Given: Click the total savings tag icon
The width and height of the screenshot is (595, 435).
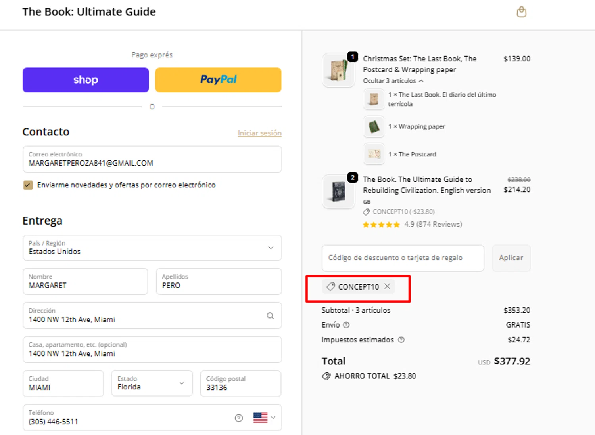Looking at the screenshot, I should pos(326,376).
